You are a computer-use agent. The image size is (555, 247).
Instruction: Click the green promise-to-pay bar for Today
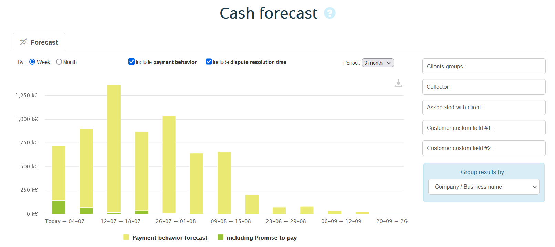point(59,207)
